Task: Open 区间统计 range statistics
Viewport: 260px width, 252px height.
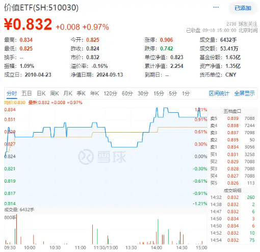Action: [x=219, y=93]
